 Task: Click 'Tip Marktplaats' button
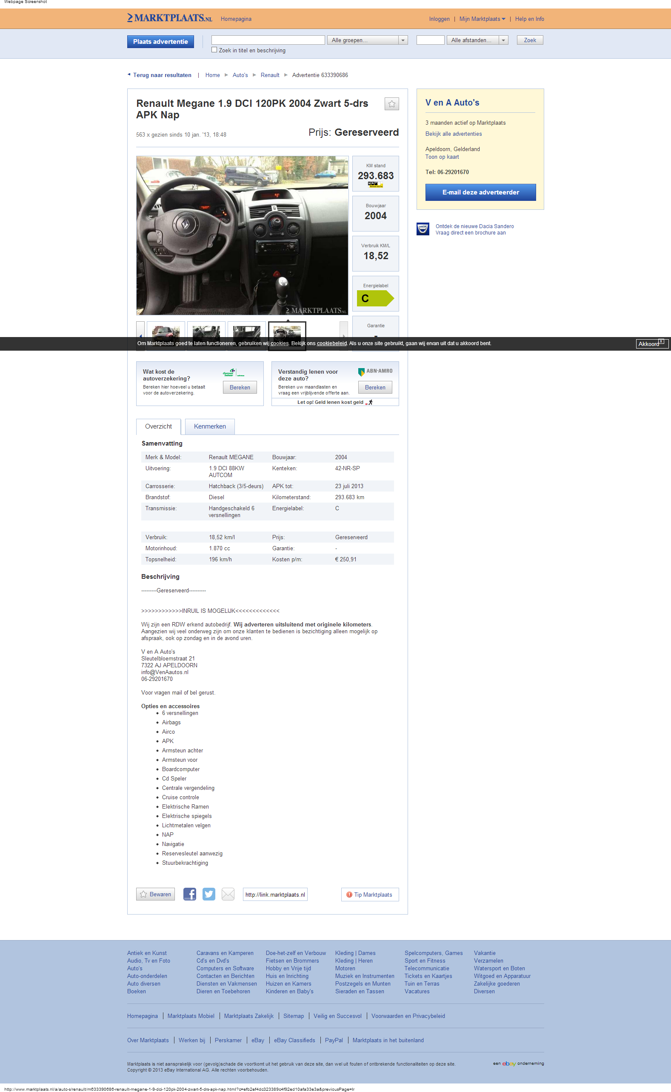pos(370,895)
